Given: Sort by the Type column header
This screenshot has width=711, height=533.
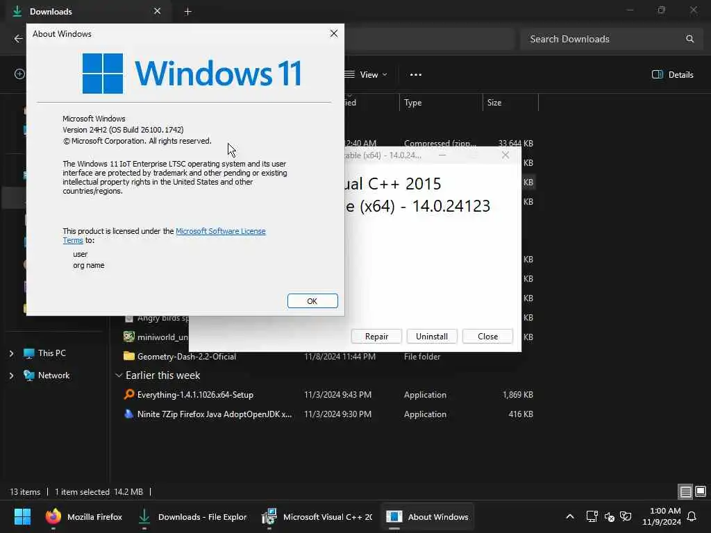Looking at the screenshot, I should [x=441, y=103].
